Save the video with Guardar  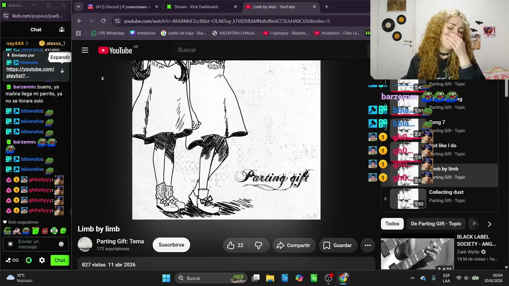338,245
